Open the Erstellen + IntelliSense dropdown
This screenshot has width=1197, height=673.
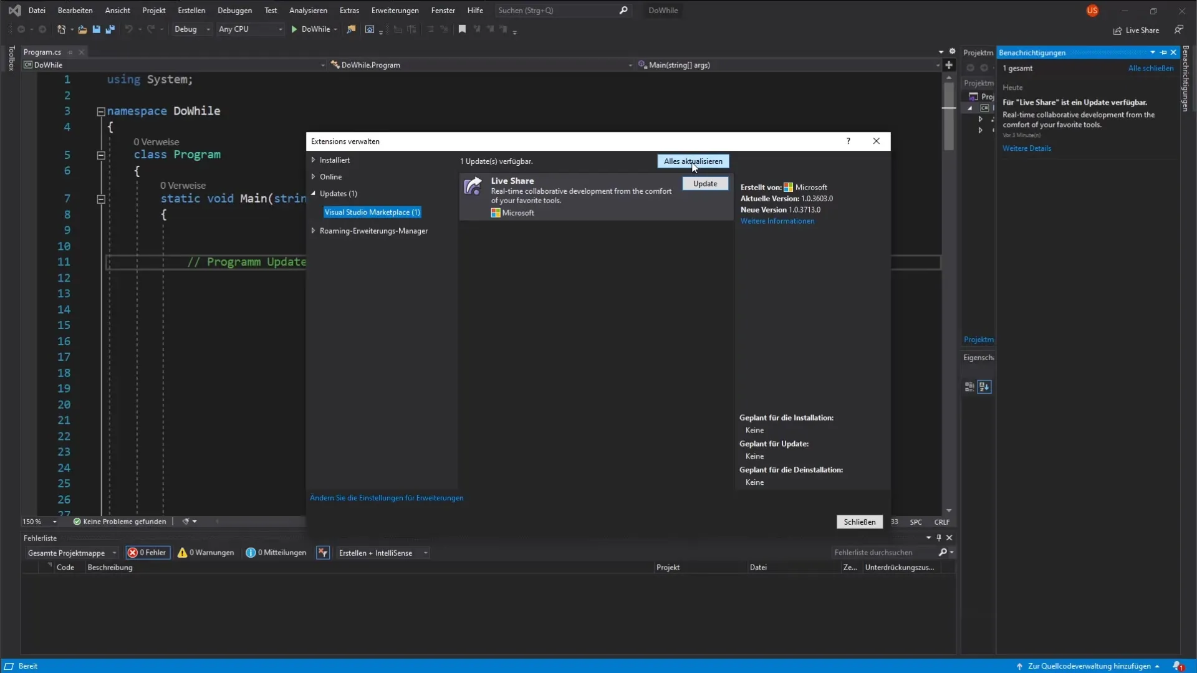(382, 553)
